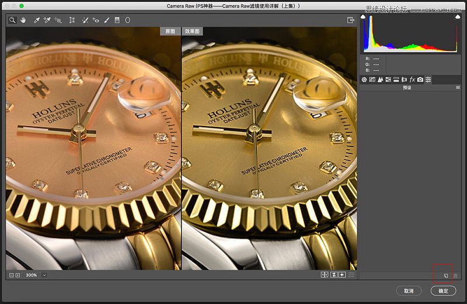Open the Presets panel tab
This screenshot has height=304, width=467.
click(x=428, y=79)
